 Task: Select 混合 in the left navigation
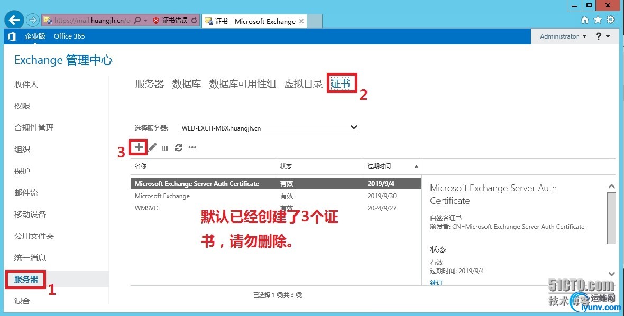pyautogui.click(x=22, y=301)
